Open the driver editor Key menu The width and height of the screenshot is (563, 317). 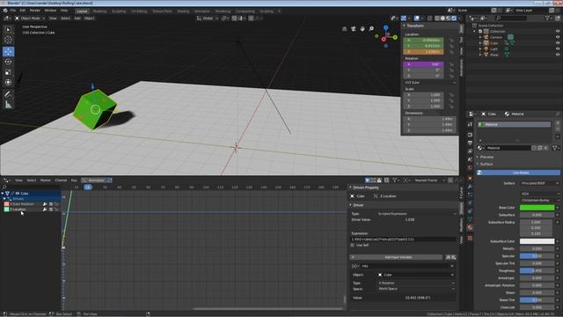tap(74, 180)
